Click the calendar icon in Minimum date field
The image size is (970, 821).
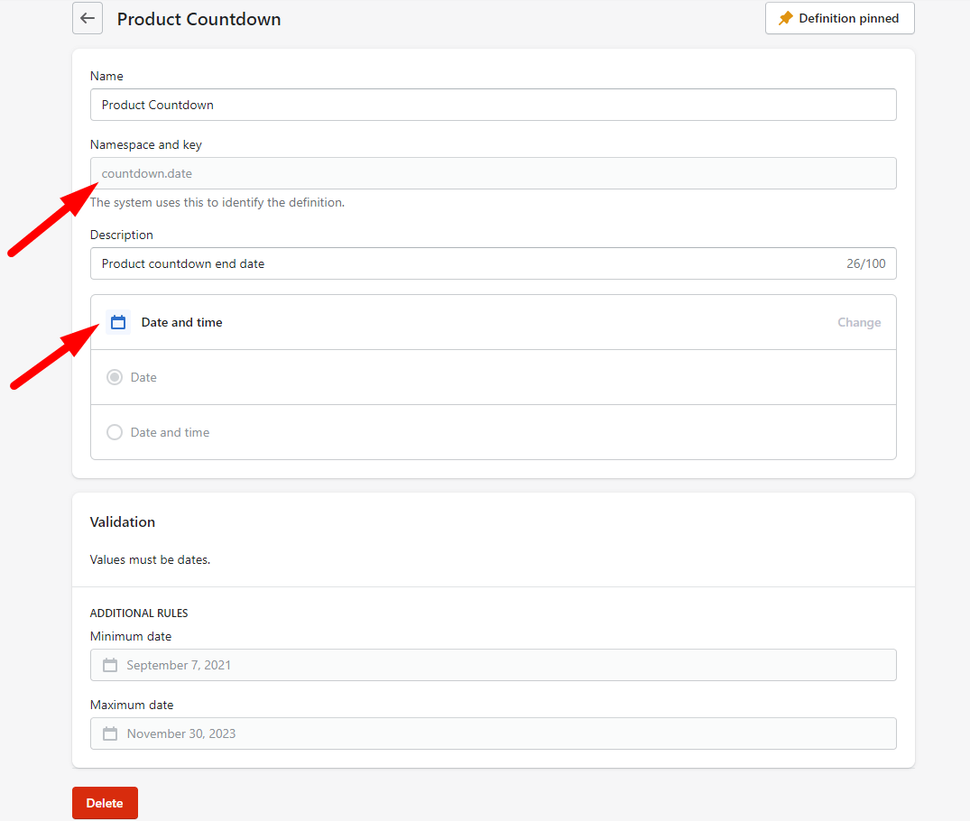pos(110,665)
